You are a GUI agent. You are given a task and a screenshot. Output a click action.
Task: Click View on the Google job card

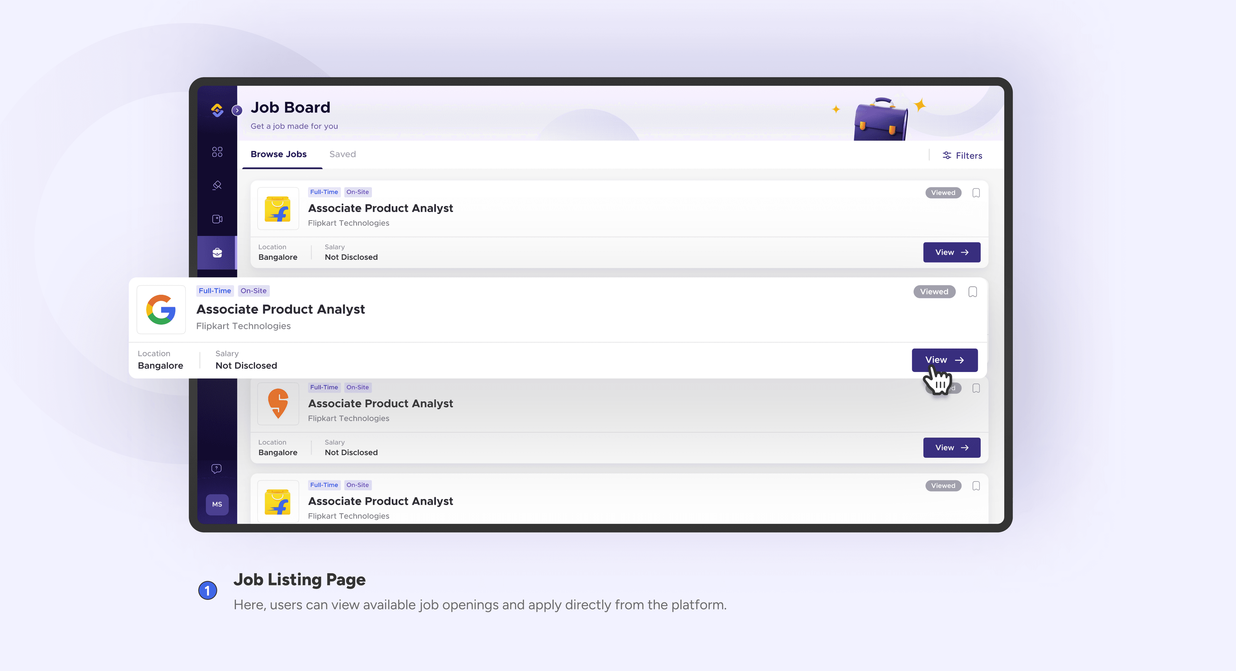(x=944, y=360)
